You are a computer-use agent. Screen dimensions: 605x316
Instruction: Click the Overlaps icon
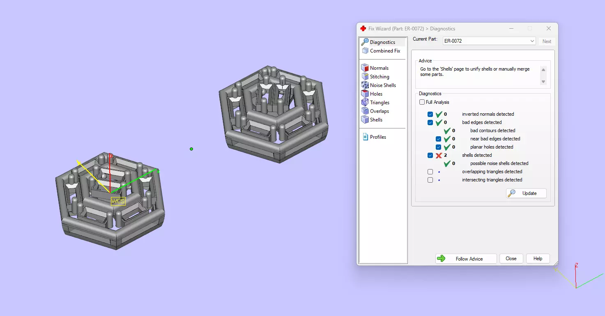tap(365, 111)
